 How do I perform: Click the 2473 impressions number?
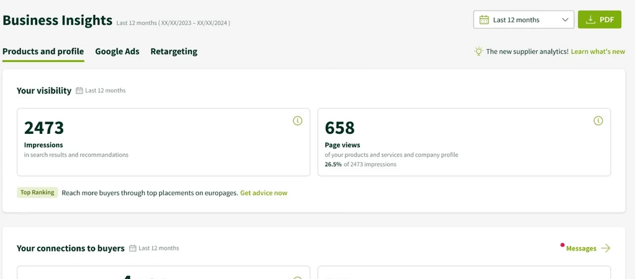click(x=43, y=127)
